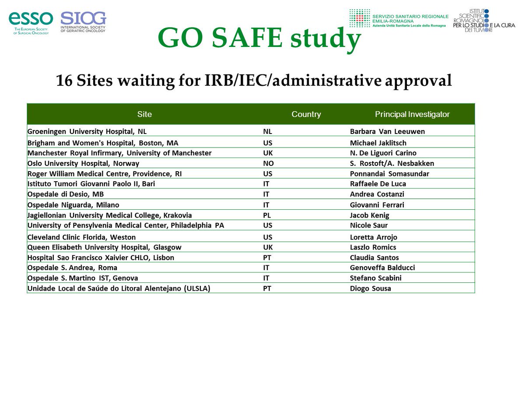The width and height of the screenshot is (525, 394).
Task: Click the ESSO logo
Action: pyautogui.click(x=31, y=23)
